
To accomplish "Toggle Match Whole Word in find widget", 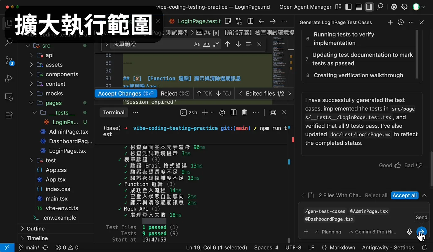I will [x=206, y=44].
